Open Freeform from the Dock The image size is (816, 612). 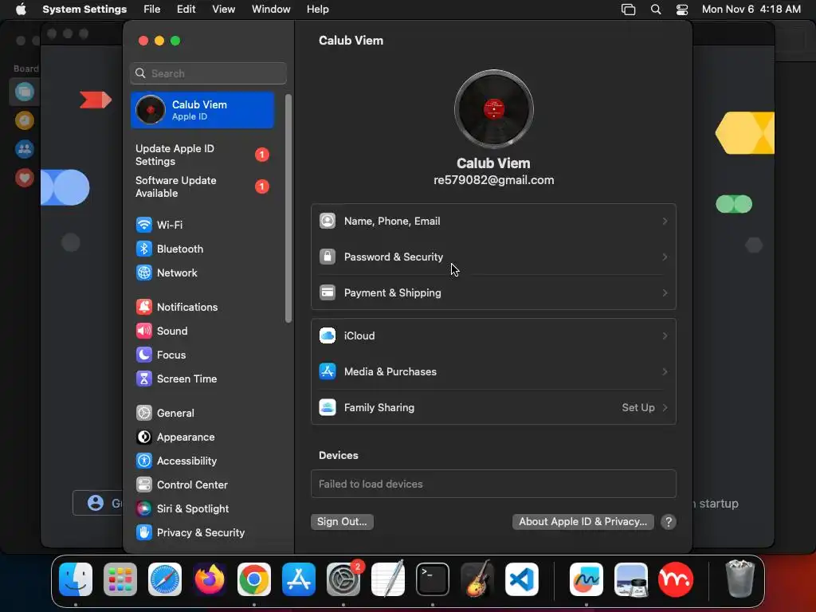(586, 579)
